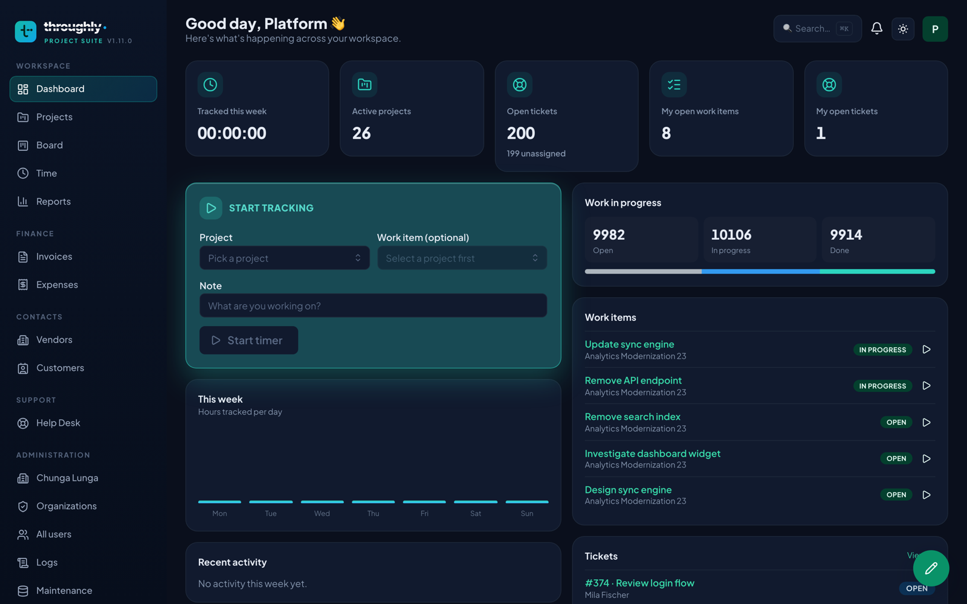
Task: Click the Sunday bar in This week chart
Action: click(527, 502)
